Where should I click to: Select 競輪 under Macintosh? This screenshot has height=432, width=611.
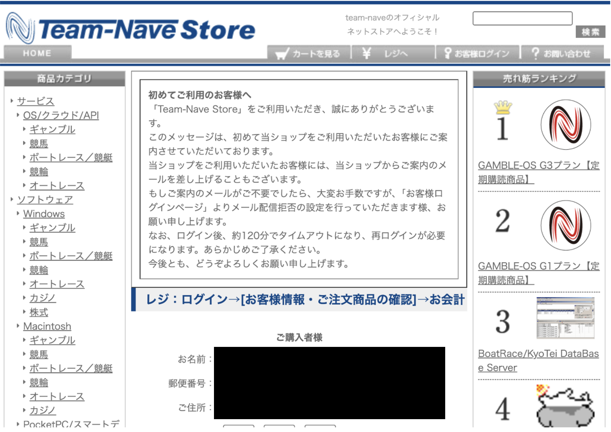click(39, 382)
